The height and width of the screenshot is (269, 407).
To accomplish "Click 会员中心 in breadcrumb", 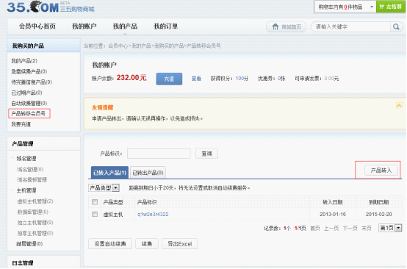I will tap(118, 46).
